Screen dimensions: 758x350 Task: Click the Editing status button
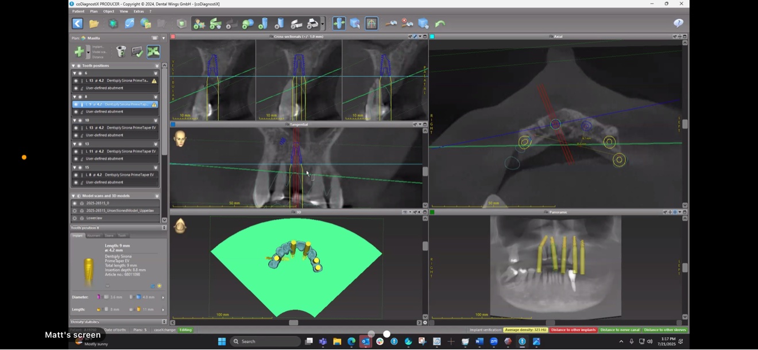[x=186, y=330]
